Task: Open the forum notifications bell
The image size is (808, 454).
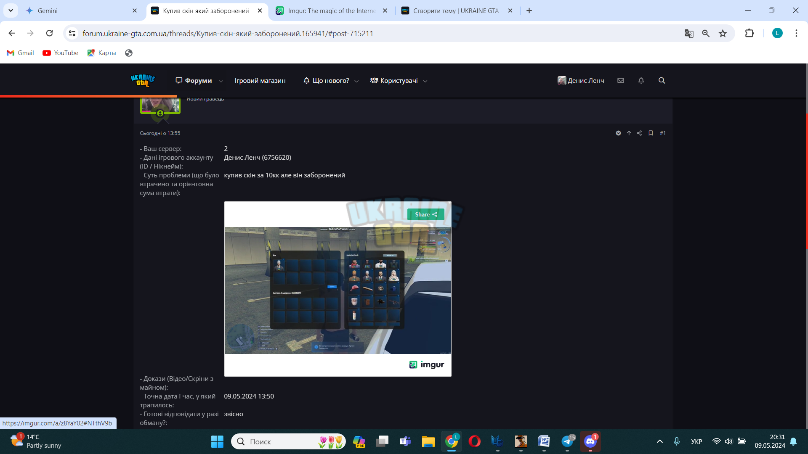Action: (641, 80)
